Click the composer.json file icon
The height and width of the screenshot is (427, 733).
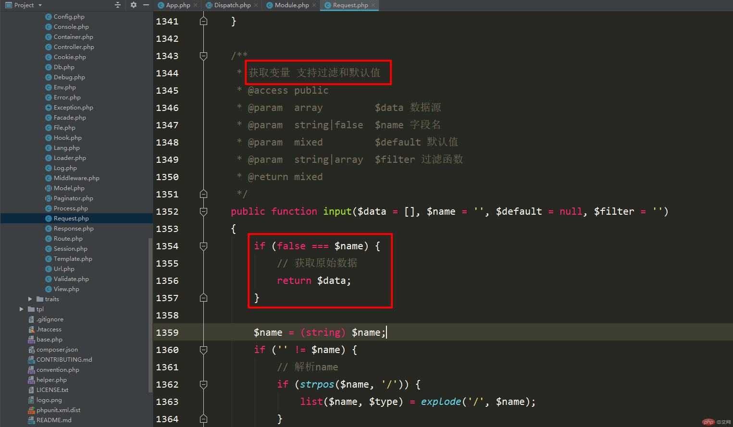(32, 350)
